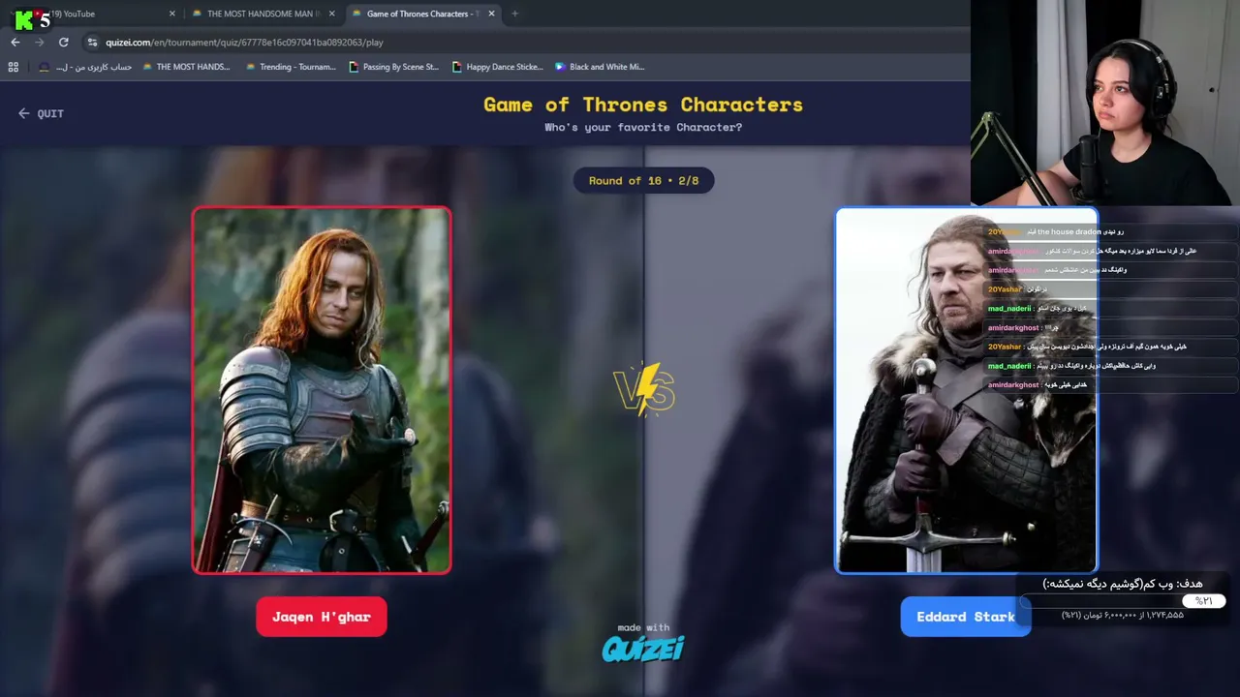
Task: Close the YouTube tab
Action: pyautogui.click(x=172, y=14)
